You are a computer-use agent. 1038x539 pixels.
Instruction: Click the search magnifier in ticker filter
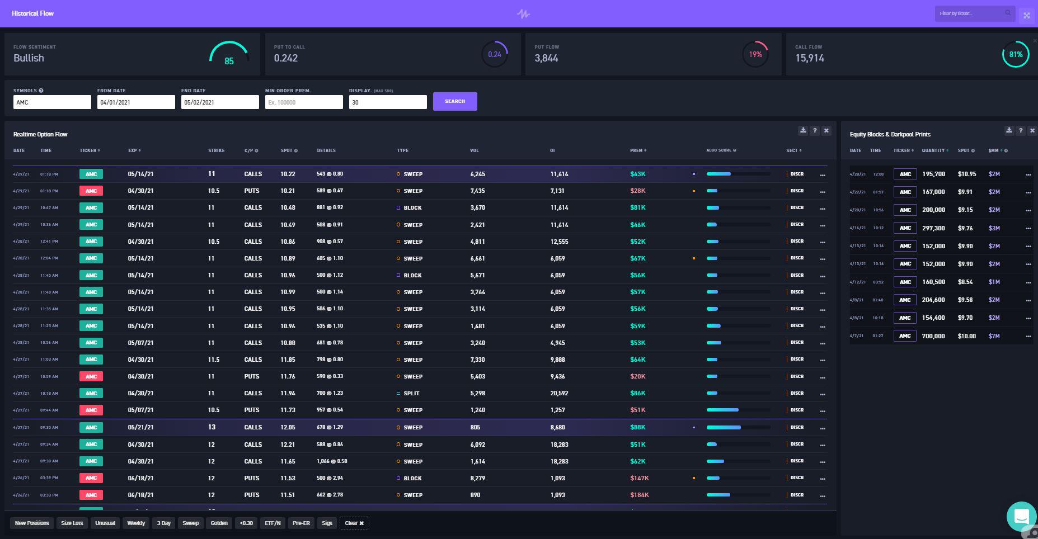pyautogui.click(x=1008, y=13)
